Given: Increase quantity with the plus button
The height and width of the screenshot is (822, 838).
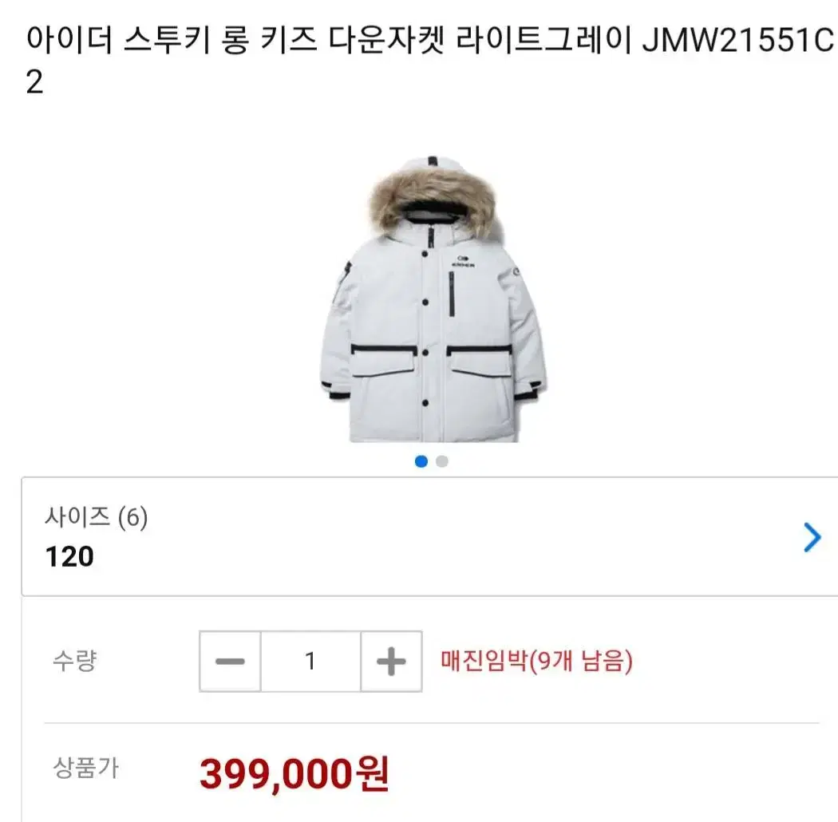Looking at the screenshot, I should [x=391, y=661].
